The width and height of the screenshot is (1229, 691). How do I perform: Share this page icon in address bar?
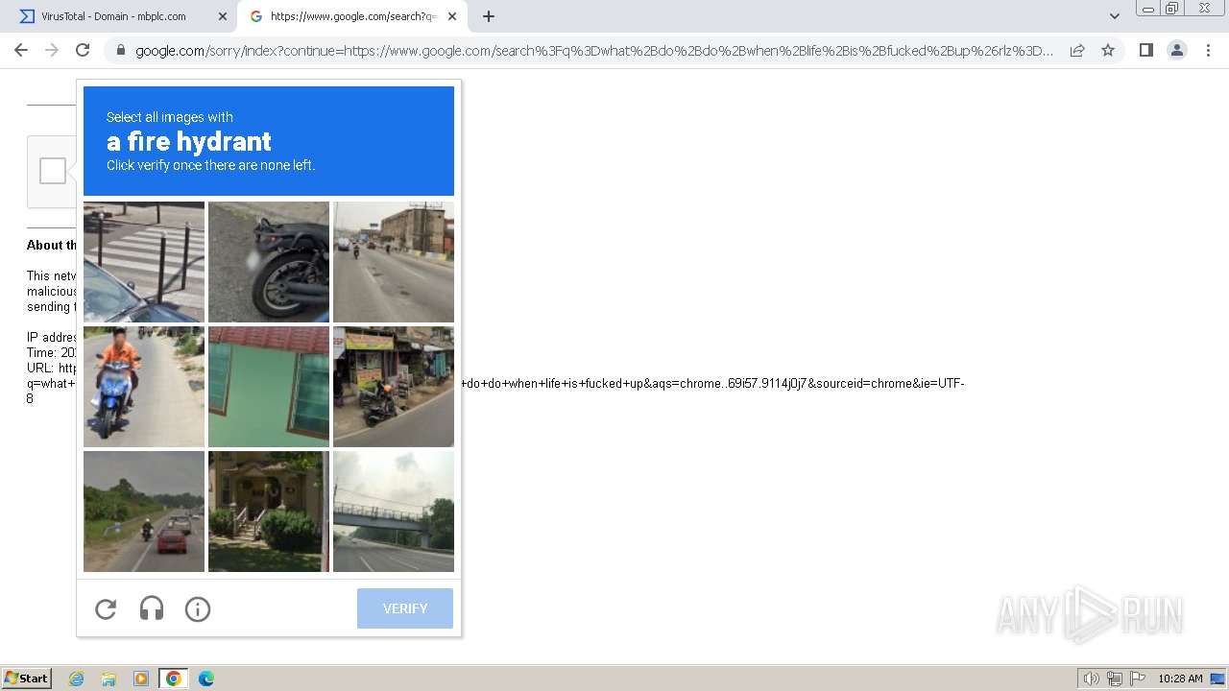[1077, 50]
